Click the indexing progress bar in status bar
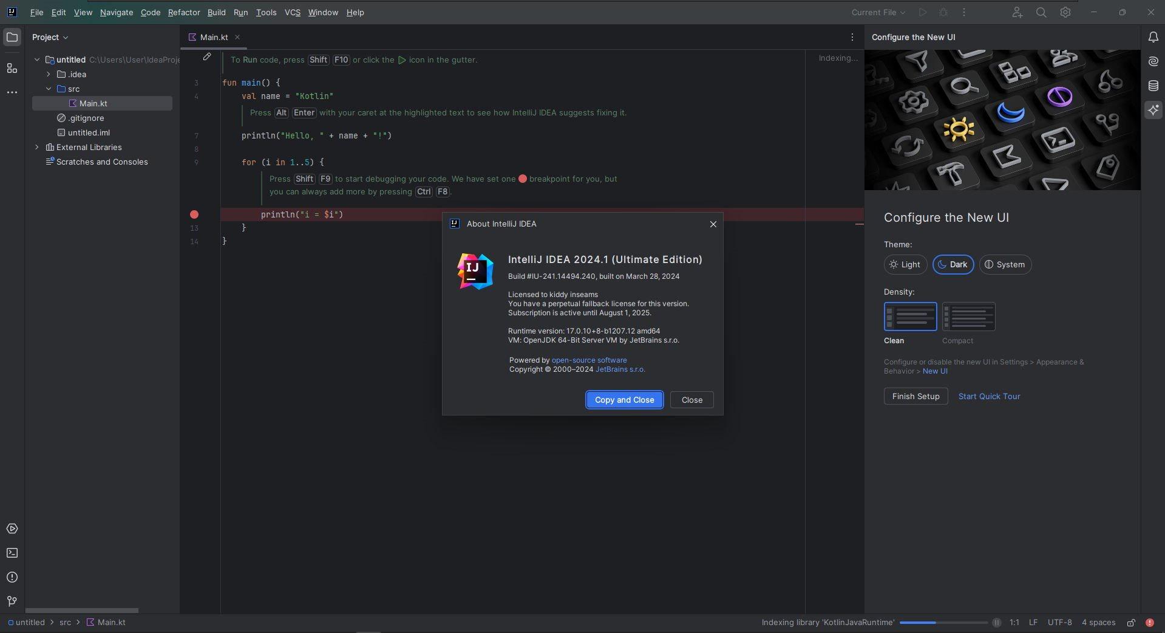The width and height of the screenshot is (1165, 633). (943, 623)
